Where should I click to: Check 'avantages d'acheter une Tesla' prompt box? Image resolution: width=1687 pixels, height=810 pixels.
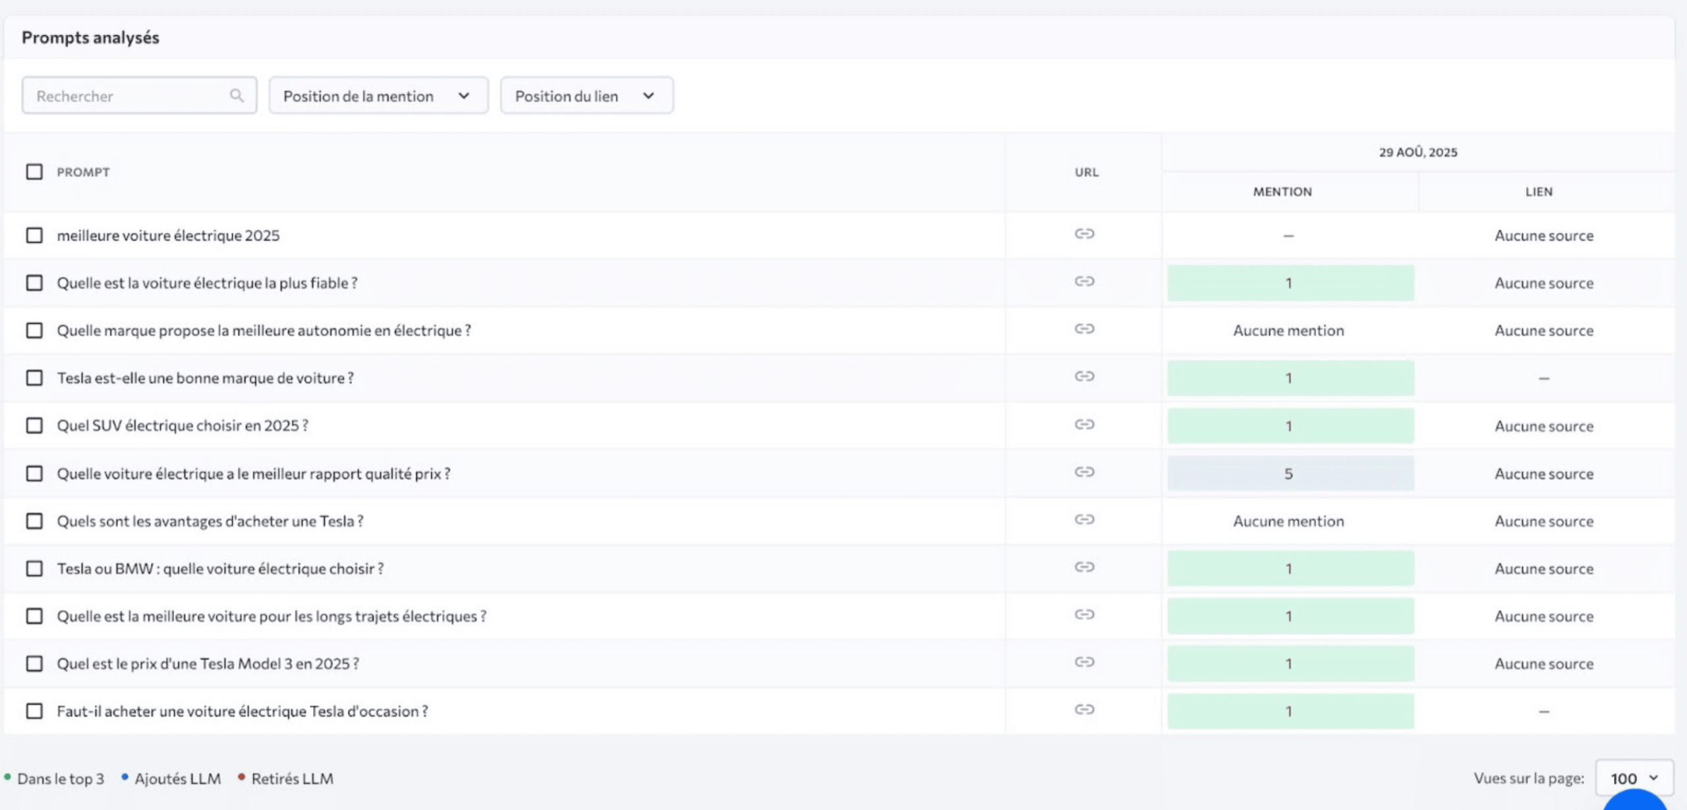pos(34,521)
